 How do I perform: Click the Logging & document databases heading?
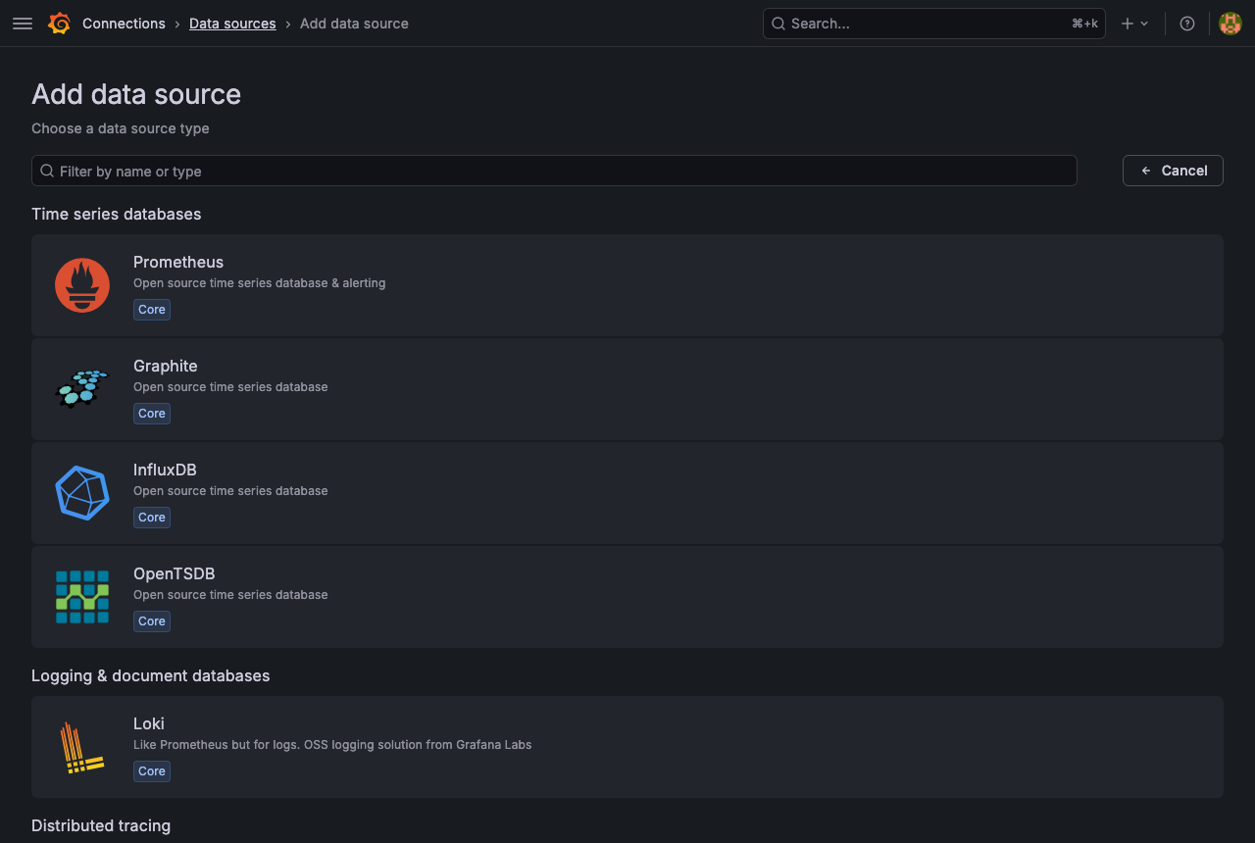151,675
